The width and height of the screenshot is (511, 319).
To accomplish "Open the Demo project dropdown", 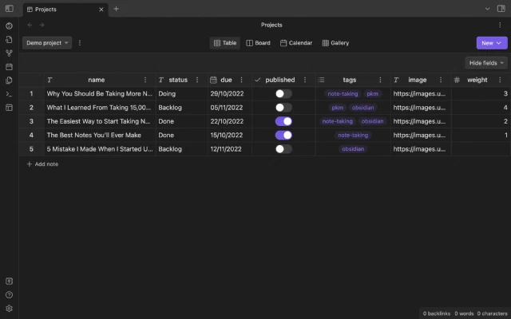I will point(47,43).
